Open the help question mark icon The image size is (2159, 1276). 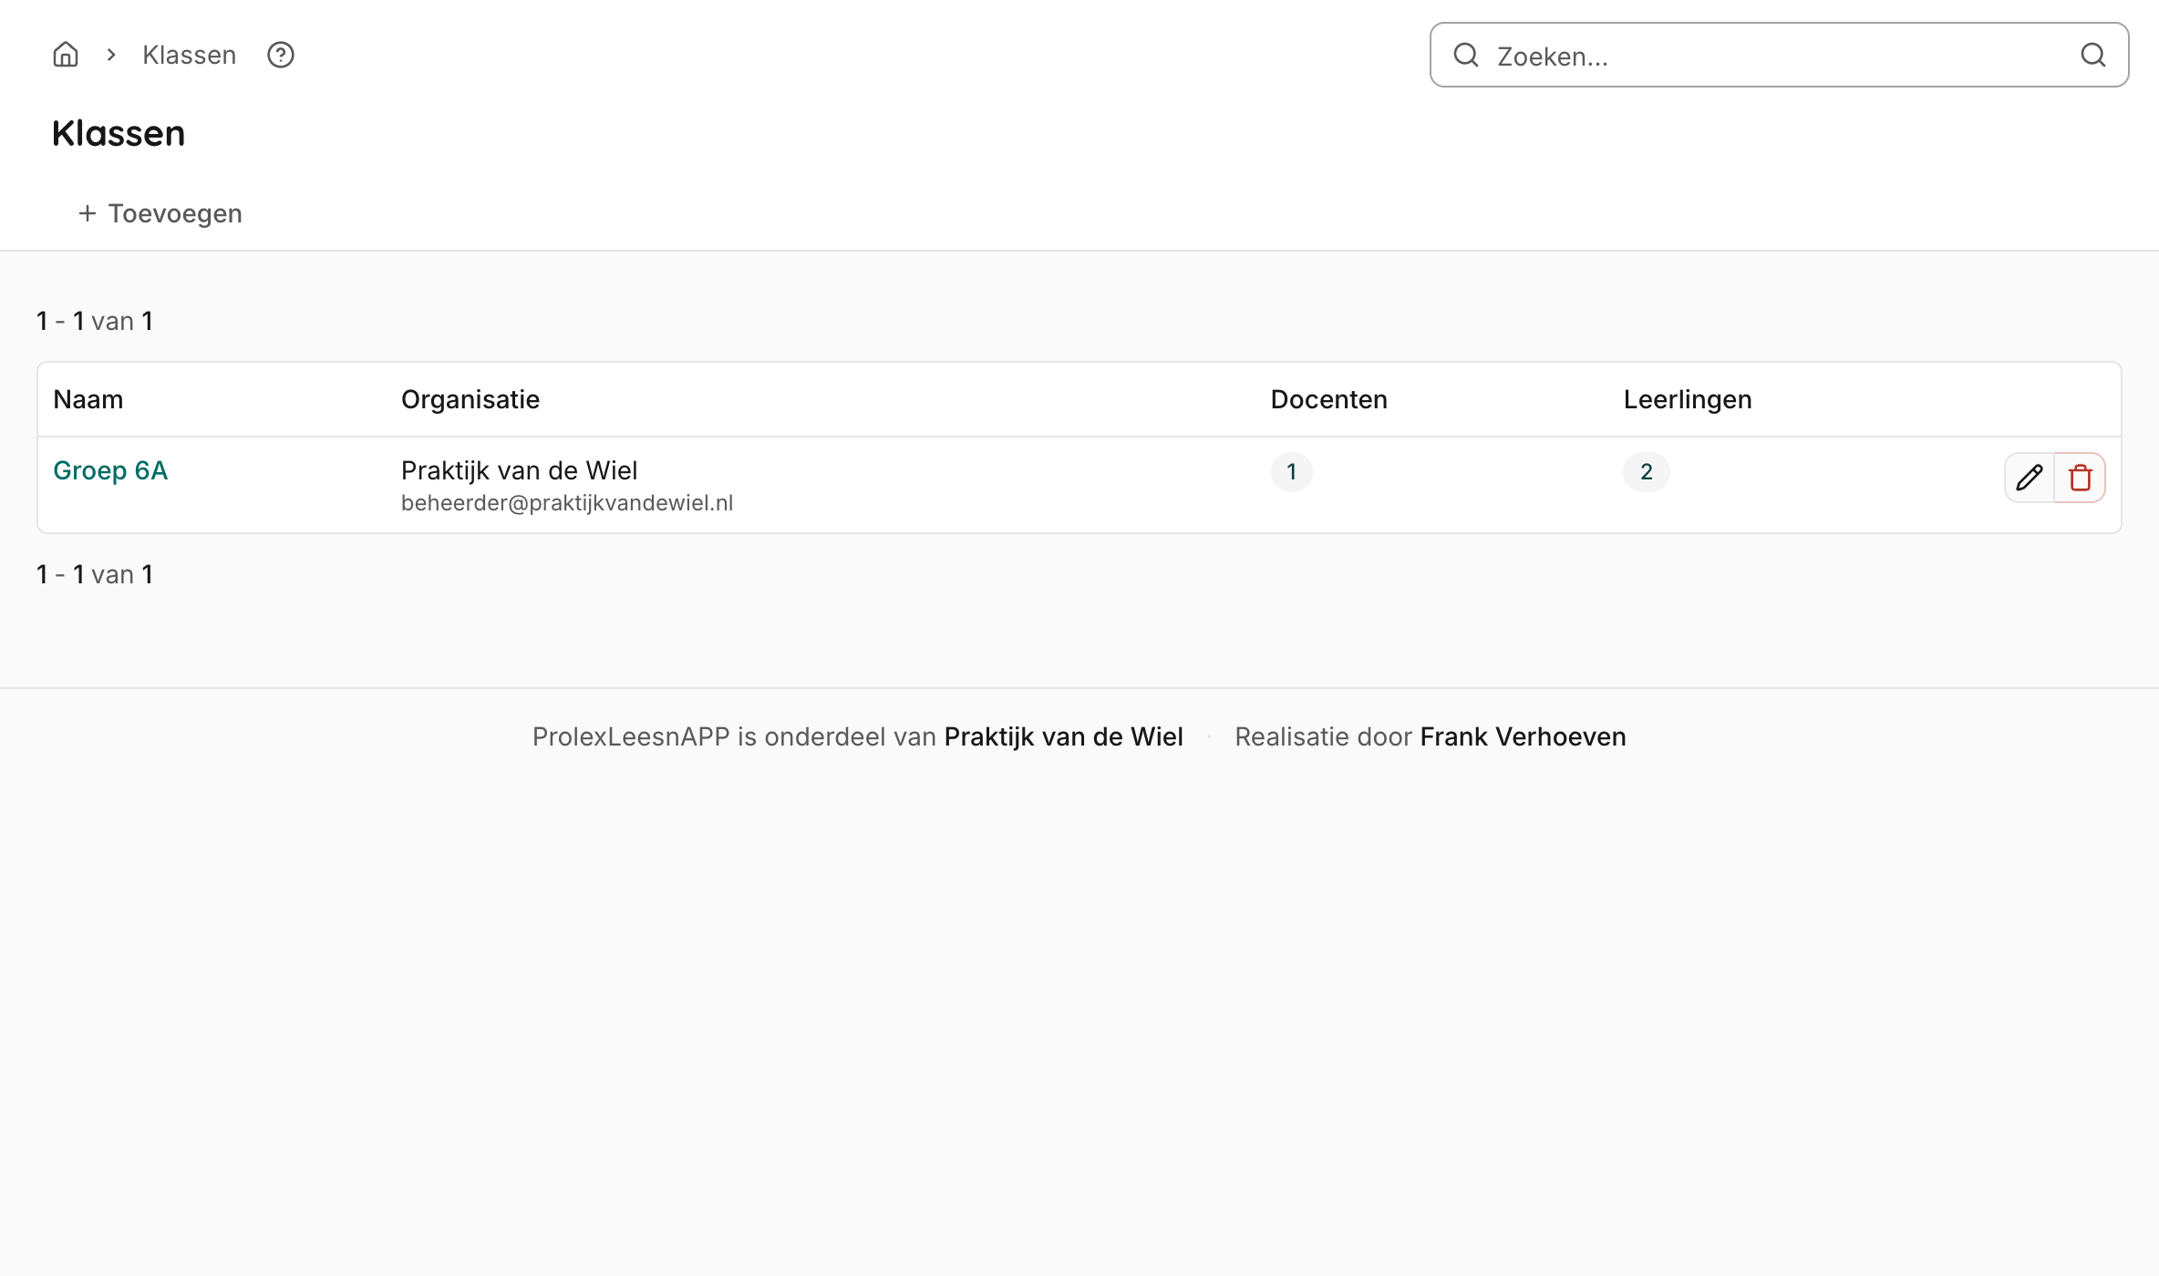point(281,55)
